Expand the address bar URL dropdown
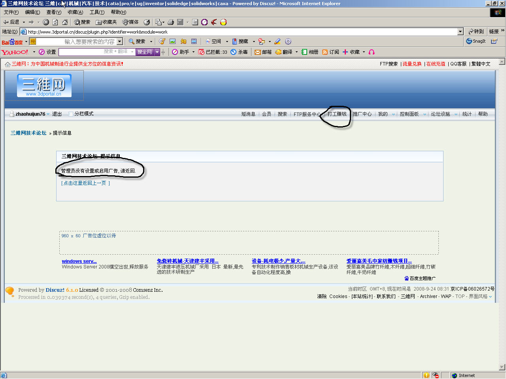506x379 pixels. (x=460, y=32)
